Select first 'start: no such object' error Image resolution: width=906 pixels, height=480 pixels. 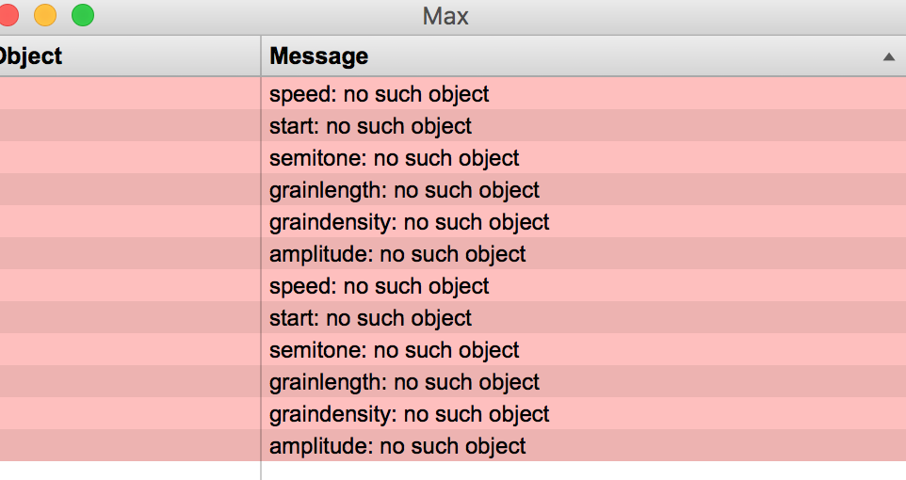tap(453, 125)
